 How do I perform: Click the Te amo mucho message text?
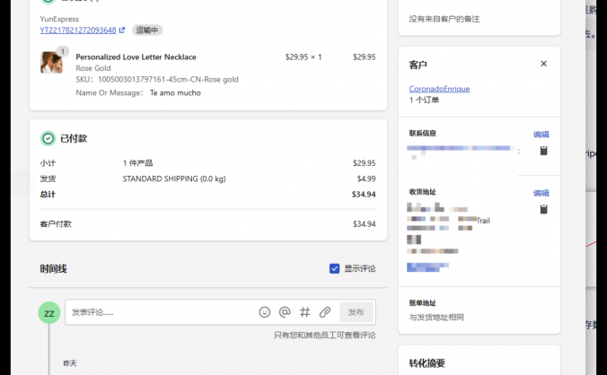(x=175, y=92)
